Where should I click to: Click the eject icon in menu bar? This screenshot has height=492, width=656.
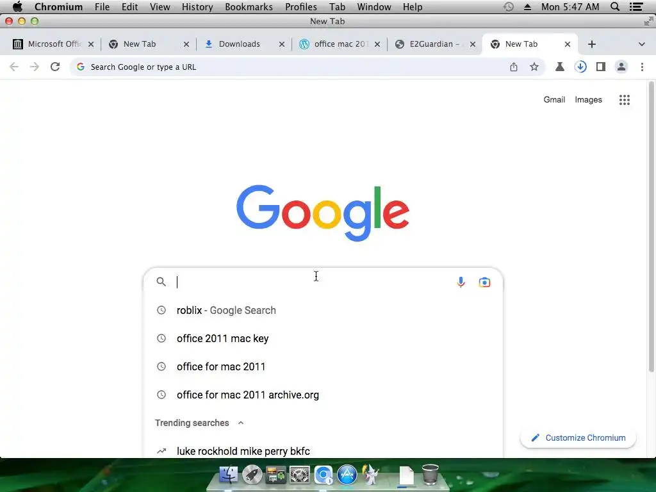coord(528,7)
